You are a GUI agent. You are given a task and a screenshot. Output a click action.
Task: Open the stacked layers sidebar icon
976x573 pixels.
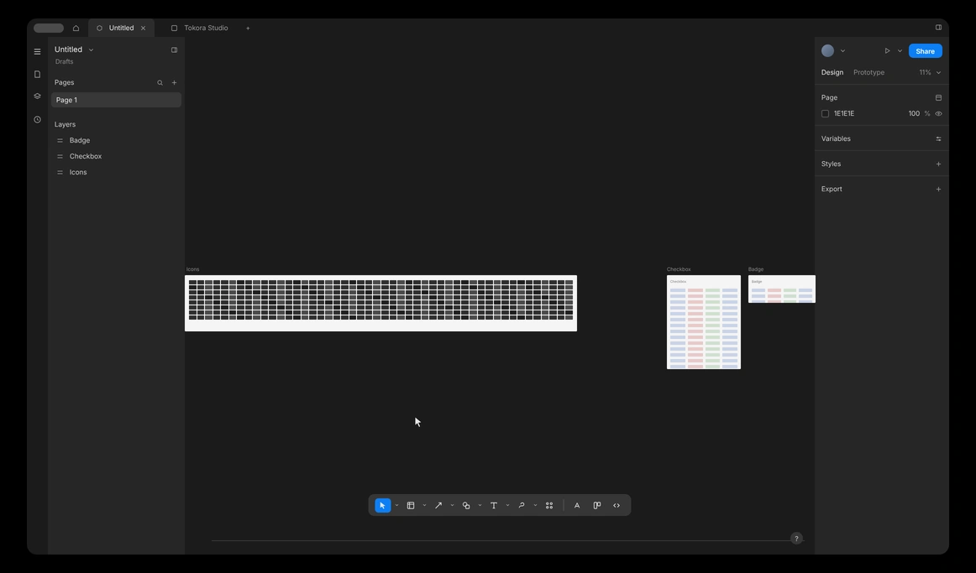pos(37,96)
